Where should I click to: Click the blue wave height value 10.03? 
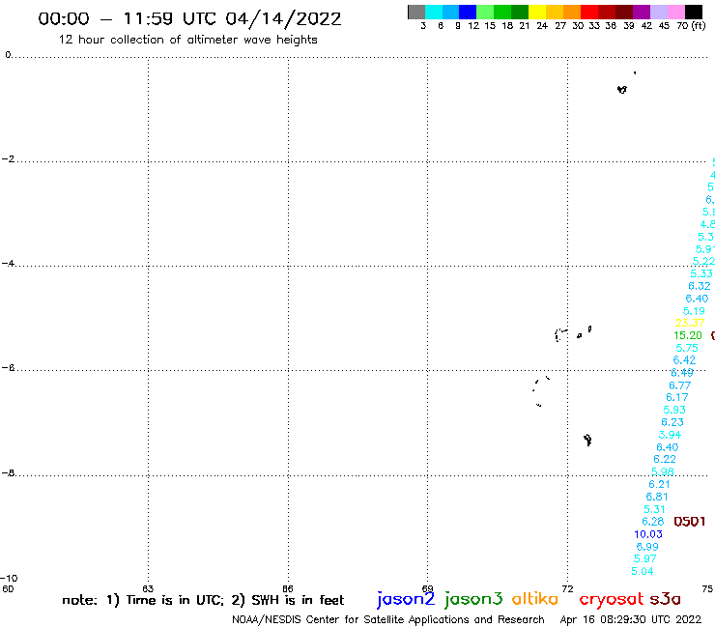pos(648,534)
